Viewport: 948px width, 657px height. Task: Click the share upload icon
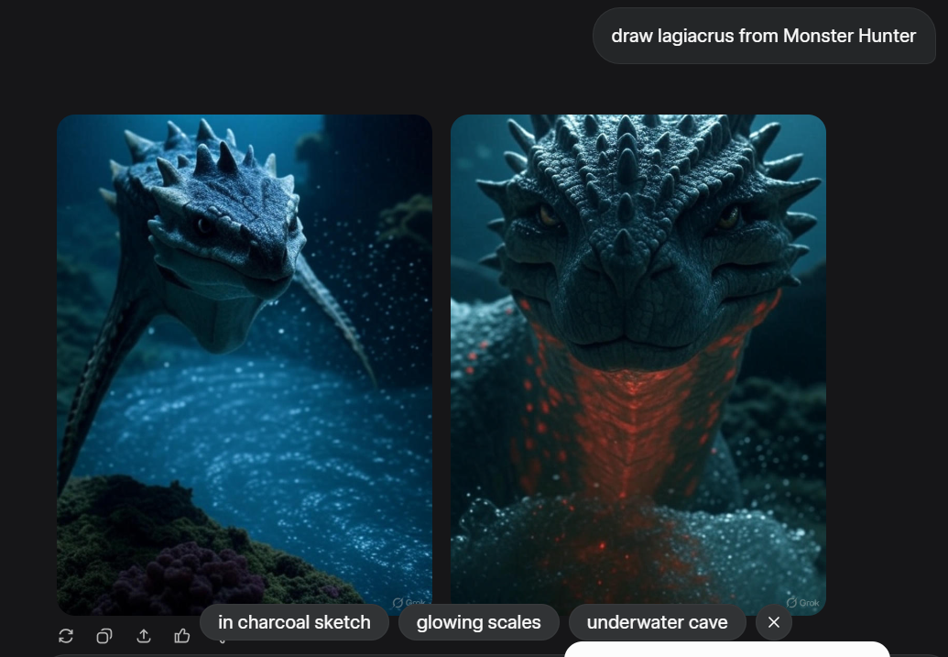pyautogui.click(x=143, y=636)
